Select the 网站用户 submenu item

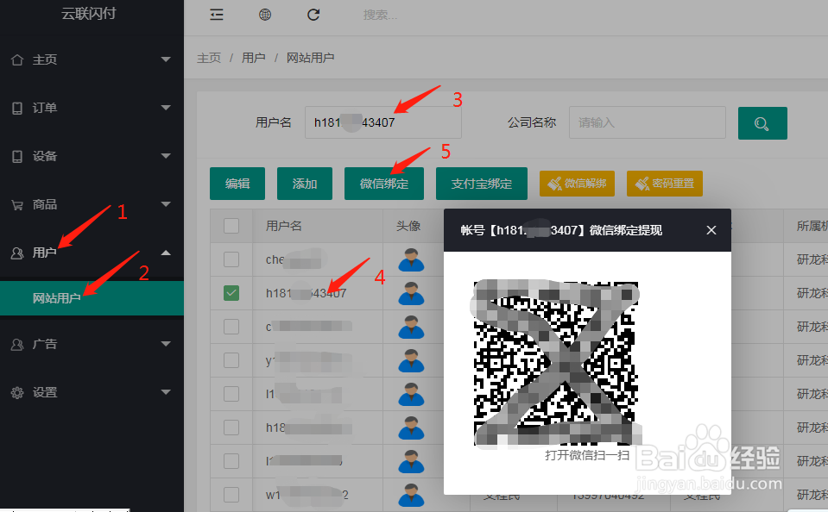[92, 298]
